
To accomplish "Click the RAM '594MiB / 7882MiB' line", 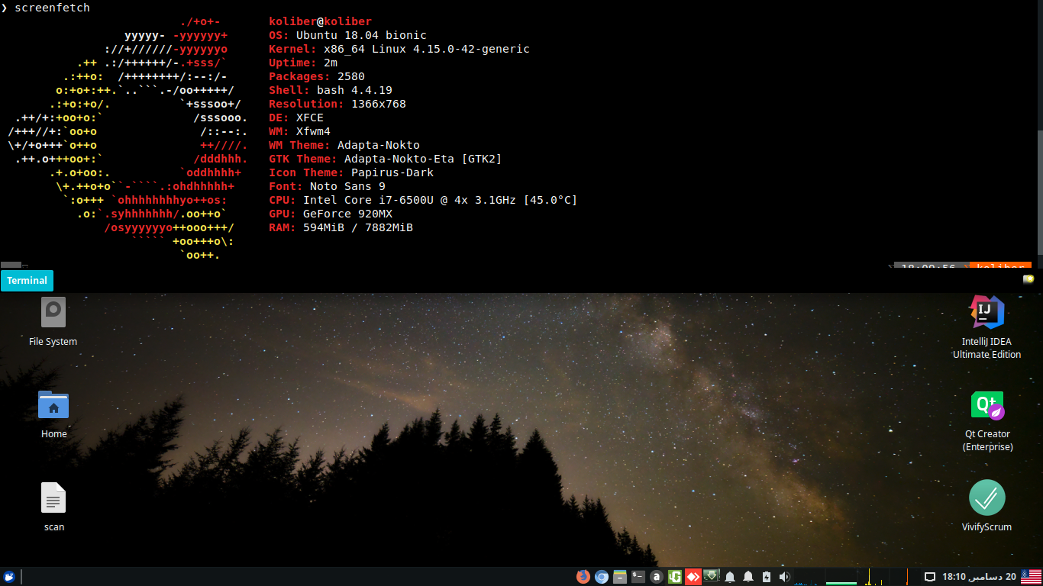I will (x=341, y=227).
